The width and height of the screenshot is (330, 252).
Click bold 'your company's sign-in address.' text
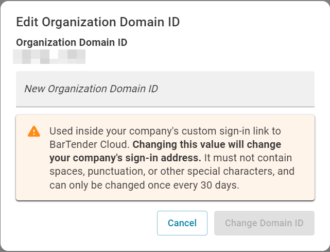tap(126, 158)
